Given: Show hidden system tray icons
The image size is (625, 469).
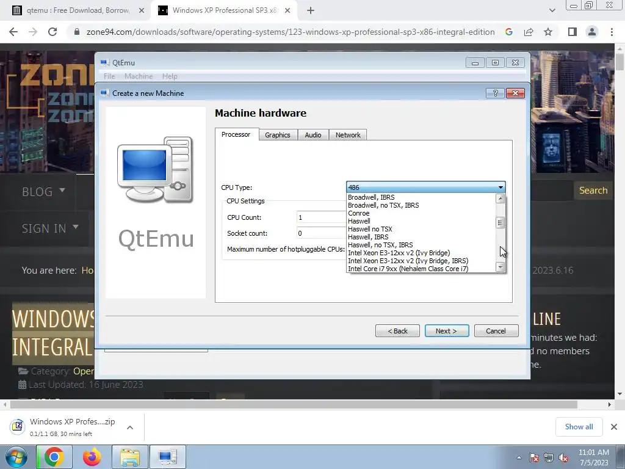Looking at the screenshot, I should (519, 457).
